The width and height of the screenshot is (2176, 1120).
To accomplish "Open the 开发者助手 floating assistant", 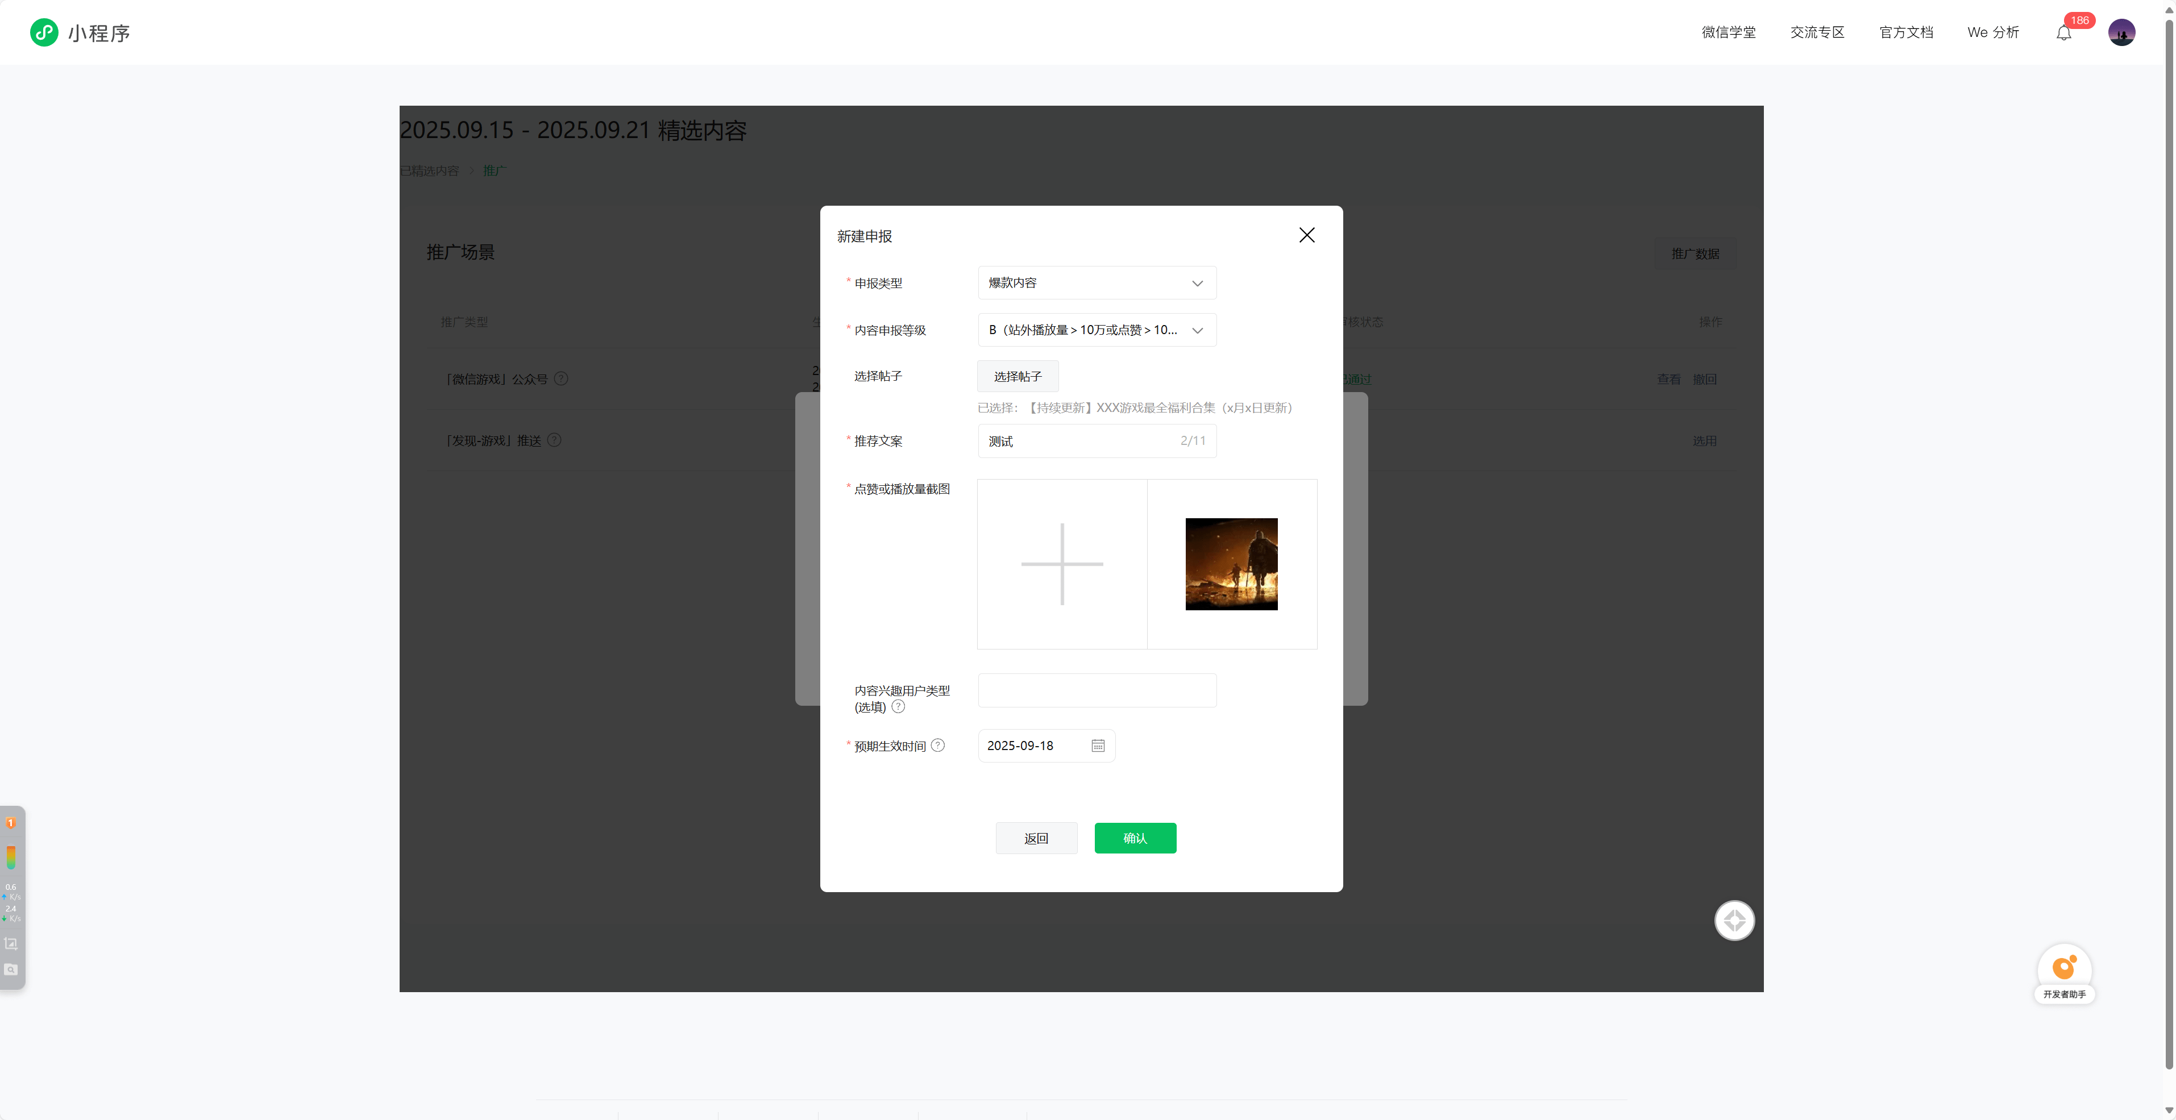I will pos(2063,972).
